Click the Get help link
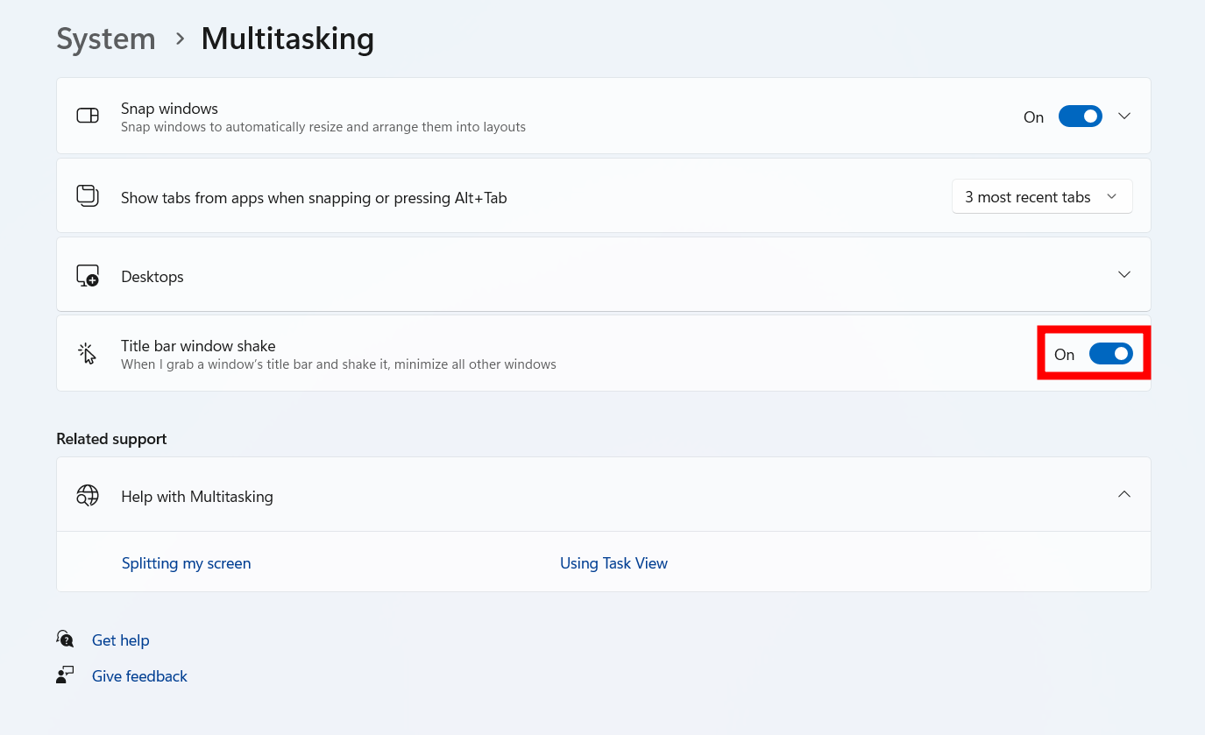This screenshot has height=735, width=1205. click(x=121, y=640)
